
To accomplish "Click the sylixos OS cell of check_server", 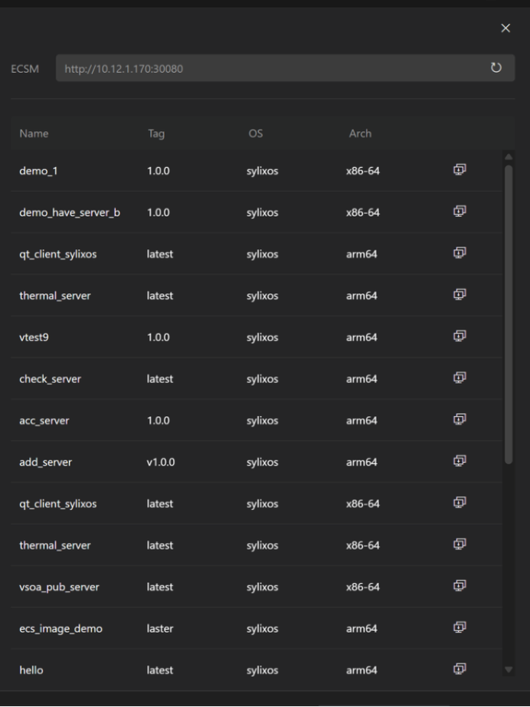I will click(262, 378).
